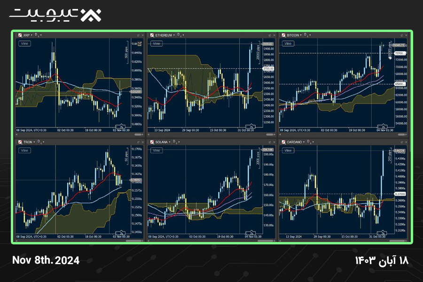Screen dimensions: 423x282
Task: Click the CARDANO symbol icon
Action: (283, 142)
